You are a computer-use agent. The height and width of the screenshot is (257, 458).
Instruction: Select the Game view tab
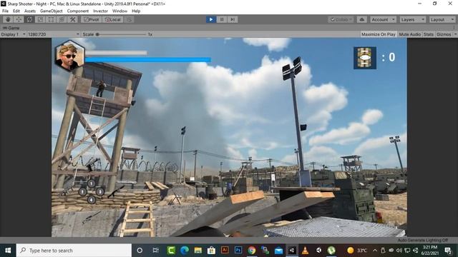[11, 28]
